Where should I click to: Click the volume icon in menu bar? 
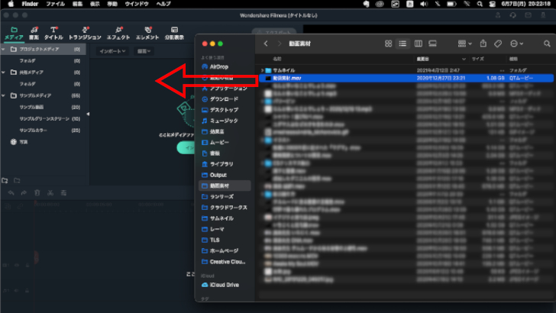(424, 4)
